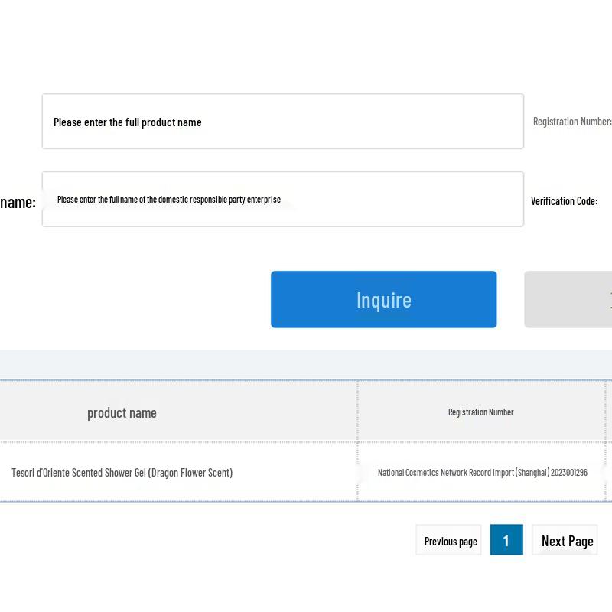This screenshot has height=612, width=612.
Task: Select page 1 in pagination
Action: [x=506, y=540]
